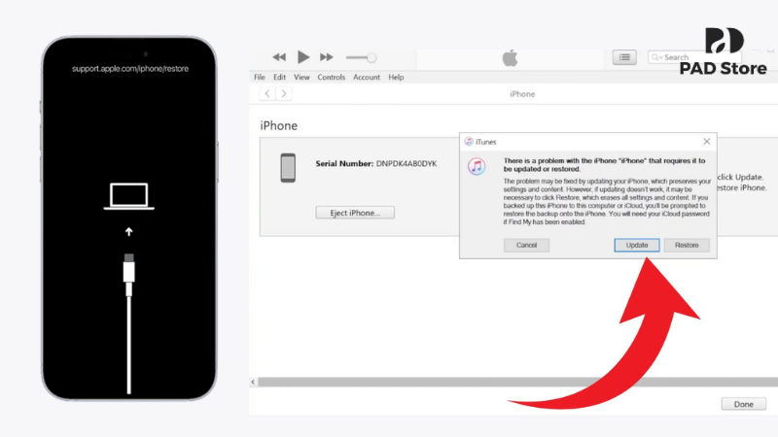778x437 pixels.
Task: Click the iPhone device icon near serial number
Action: pos(288,167)
